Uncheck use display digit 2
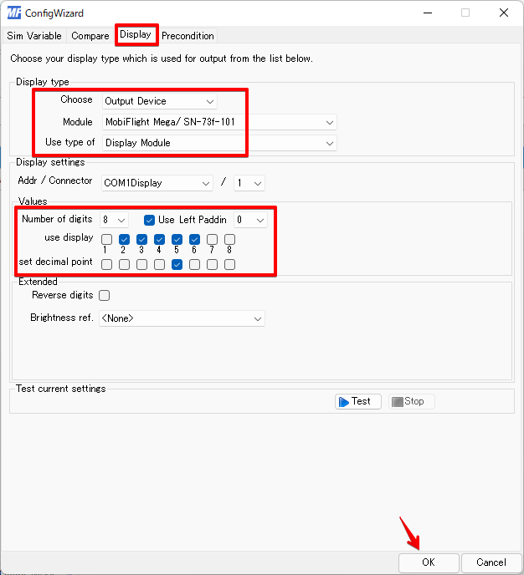Viewport: 524px width, 575px height. (124, 240)
